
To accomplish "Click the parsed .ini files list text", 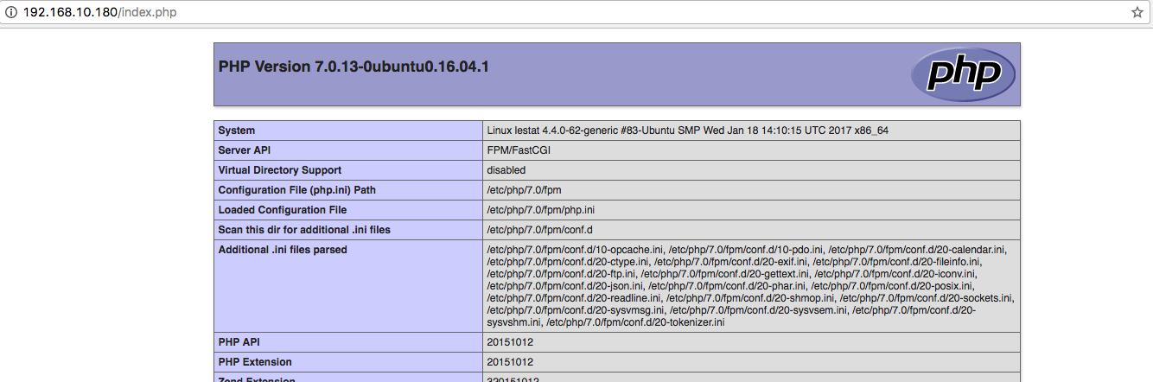I will pyautogui.click(x=750, y=286).
